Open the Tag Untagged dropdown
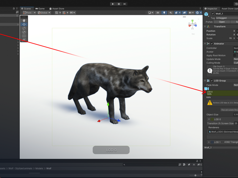 pyautogui.click(x=227, y=18)
